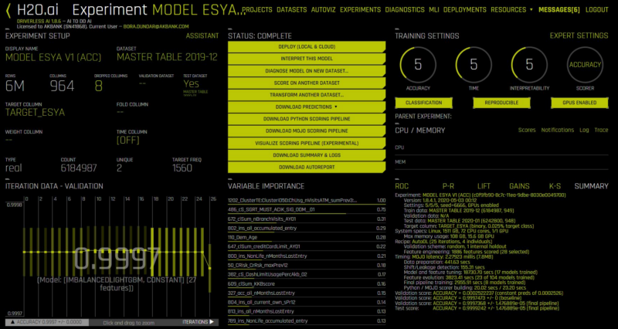618x329 pixels.
Task: Open the Lift tab
Action: [484, 186]
